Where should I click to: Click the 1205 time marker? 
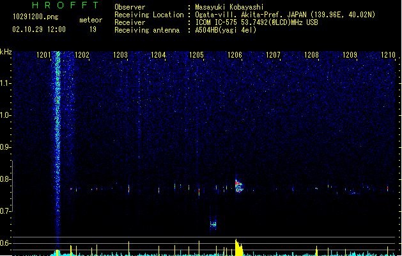tap(196, 55)
